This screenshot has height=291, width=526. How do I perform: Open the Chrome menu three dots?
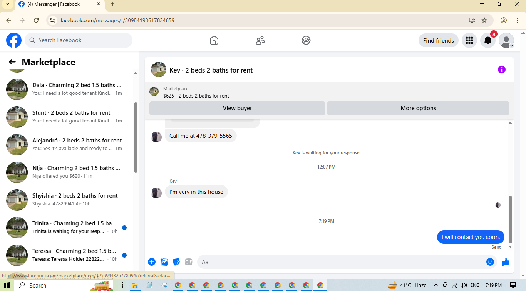point(518,20)
